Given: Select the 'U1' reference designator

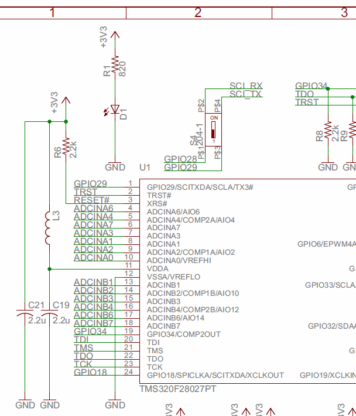Looking at the screenshot, I should click(145, 168).
